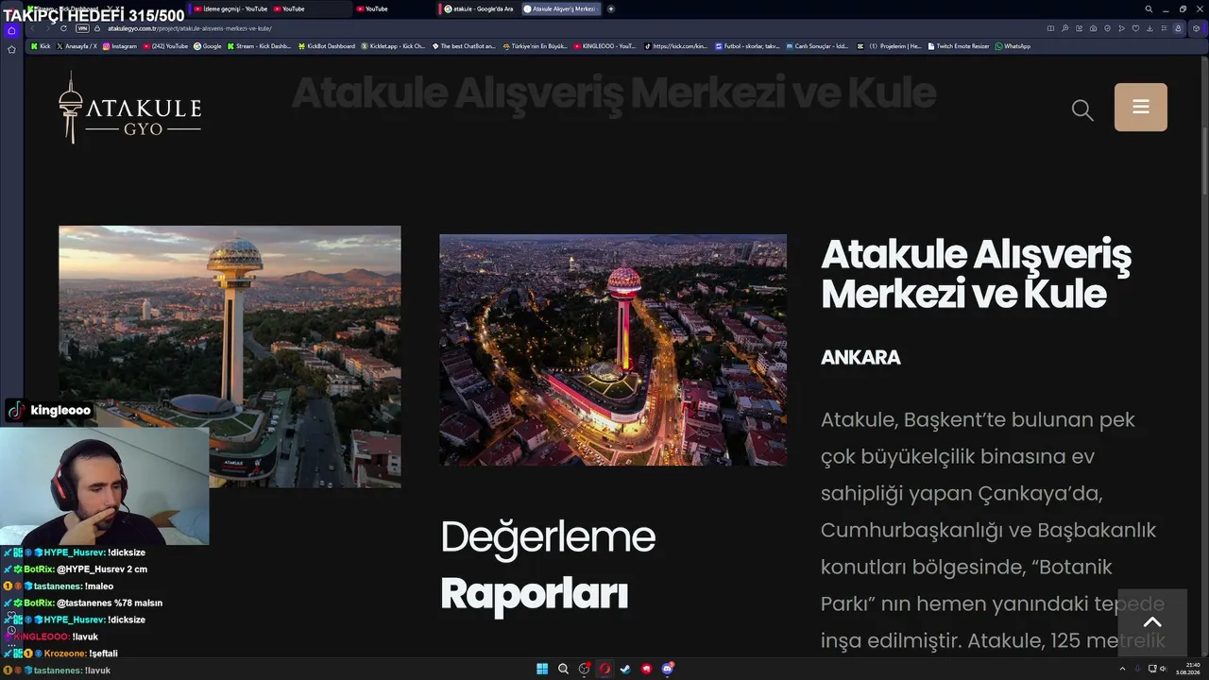This screenshot has height=680, width=1209.
Task: Switch to the İzleme geçmişi YouTube tab
Action: pyautogui.click(x=230, y=8)
